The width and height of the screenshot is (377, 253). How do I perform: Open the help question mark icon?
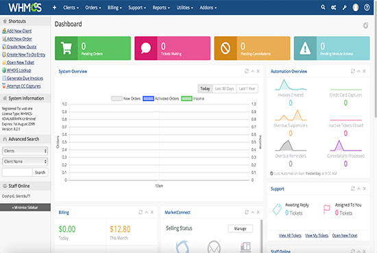point(367,8)
